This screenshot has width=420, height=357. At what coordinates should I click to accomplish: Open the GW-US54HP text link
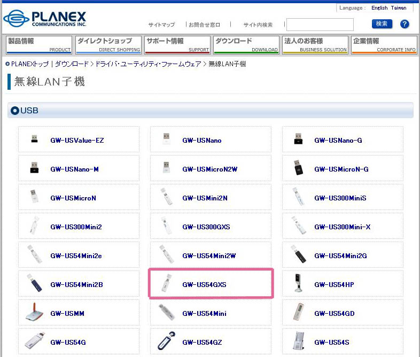click(x=334, y=285)
